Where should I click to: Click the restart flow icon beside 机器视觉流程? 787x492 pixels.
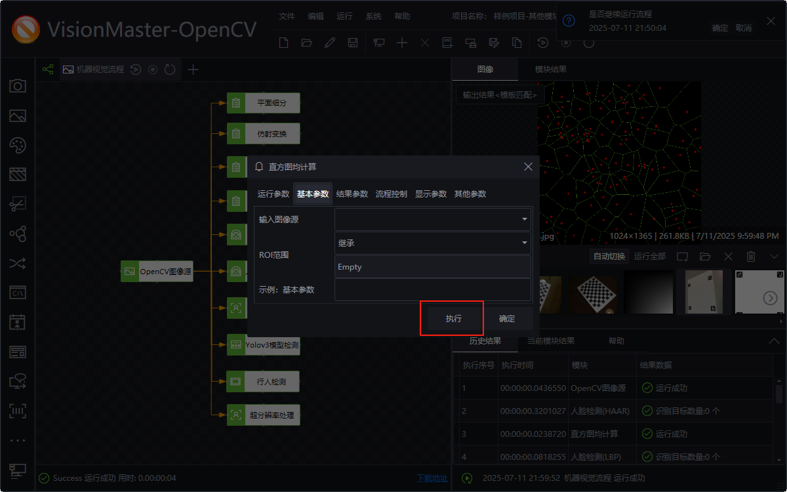pyautogui.click(x=136, y=68)
